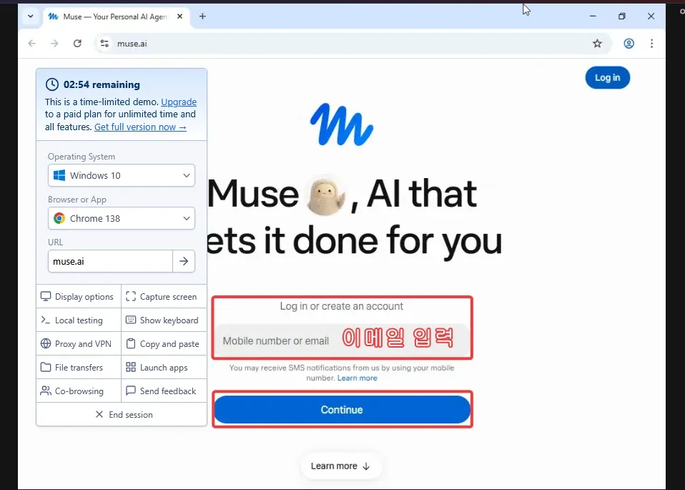Click Get full version now link
The width and height of the screenshot is (685, 490).
point(140,127)
